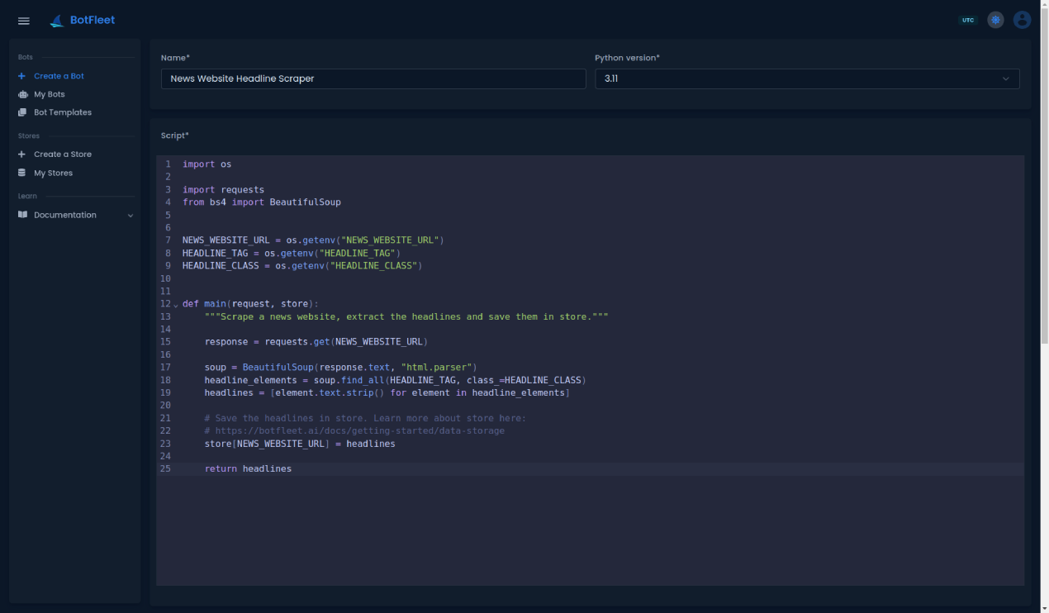Click the NEWS_WEBSITE_URL getenv line
The height and width of the screenshot is (613, 1049).
click(313, 240)
